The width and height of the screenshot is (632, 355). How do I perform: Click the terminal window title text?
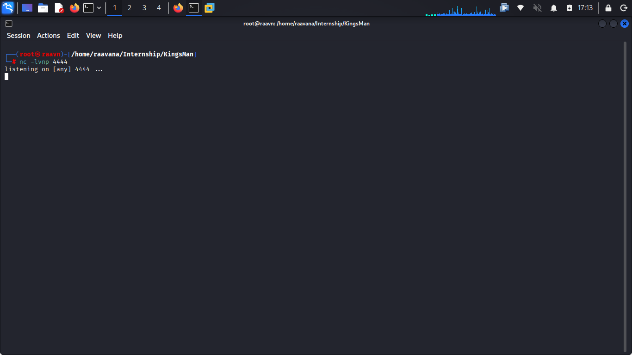pos(306,24)
